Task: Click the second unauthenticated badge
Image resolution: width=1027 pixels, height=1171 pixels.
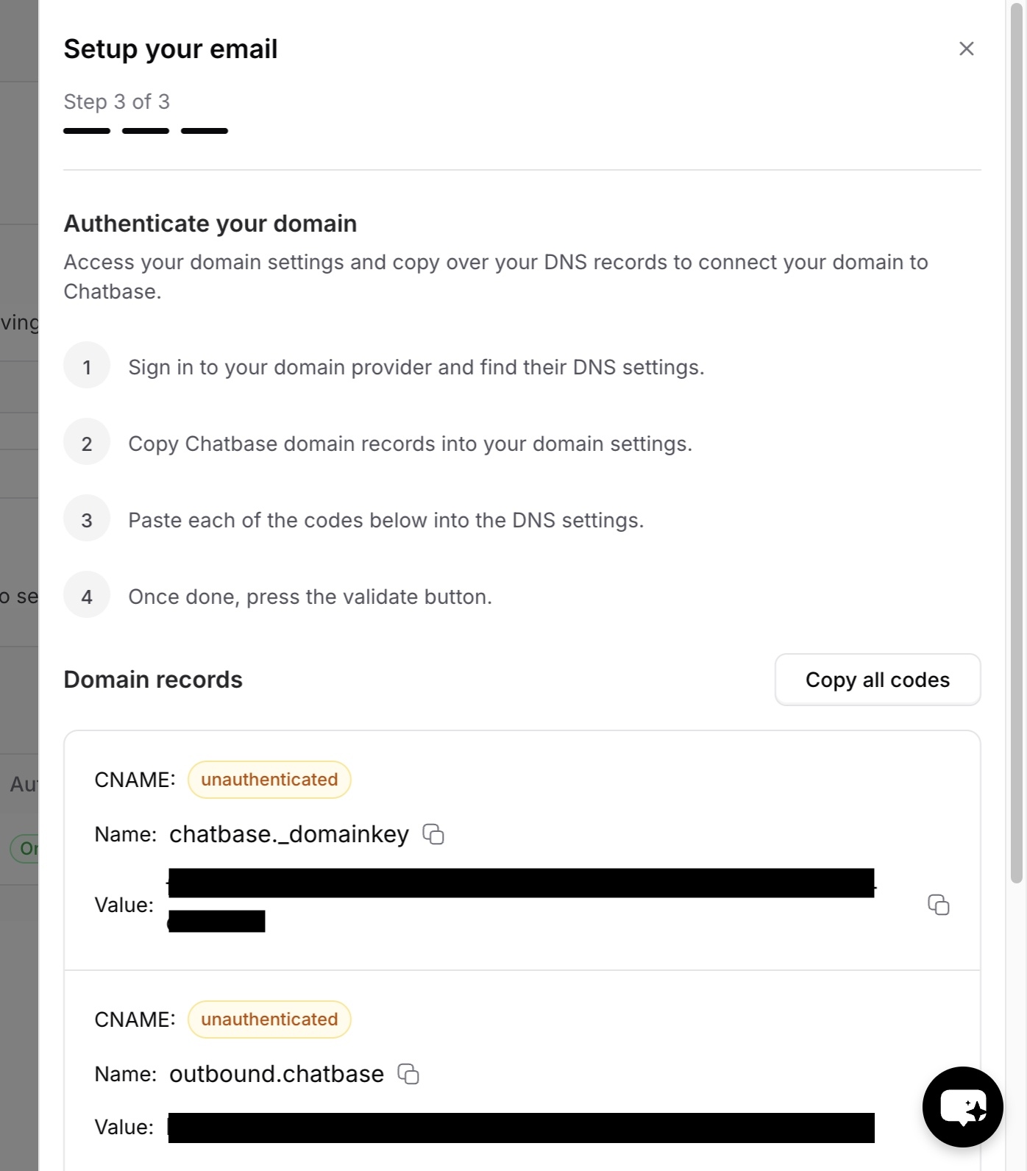Action: coord(269,1019)
